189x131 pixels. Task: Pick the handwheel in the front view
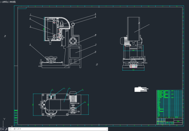tap(51, 59)
